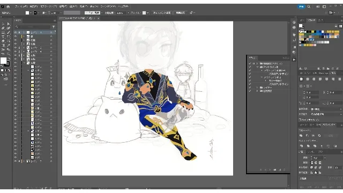Open the stroke color dropdown in the control bar
Image resolution: width=343 pixels, height=193 pixels.
click(39, 13)
